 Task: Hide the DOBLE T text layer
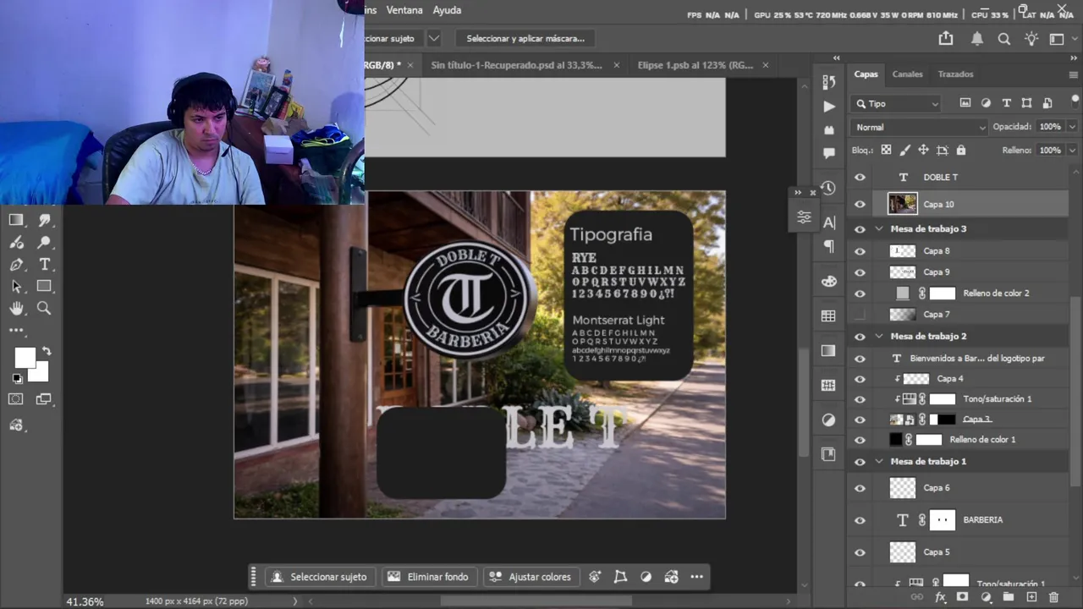point(860,177)
